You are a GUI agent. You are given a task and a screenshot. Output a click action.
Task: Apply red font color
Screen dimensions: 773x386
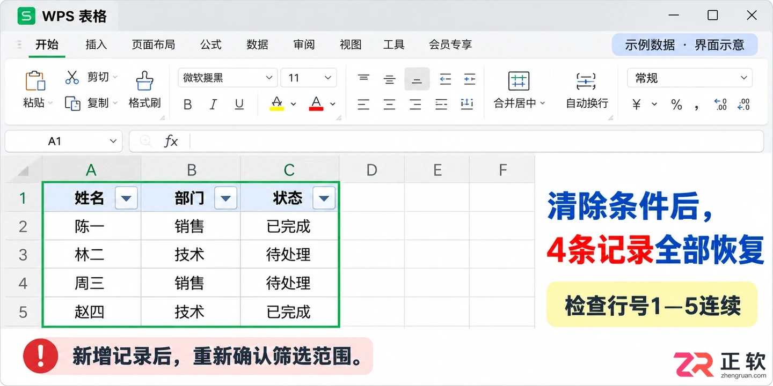tap(316, 103)
